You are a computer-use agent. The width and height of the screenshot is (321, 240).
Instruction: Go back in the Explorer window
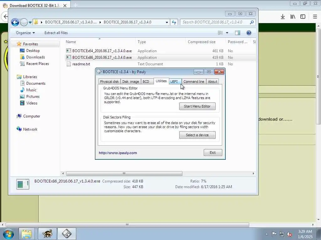pos(15,22)
